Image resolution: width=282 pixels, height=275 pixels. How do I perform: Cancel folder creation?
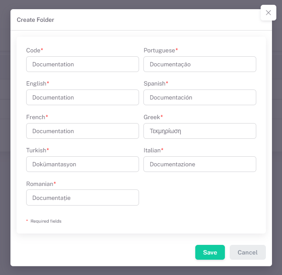[x=248, y=252]
